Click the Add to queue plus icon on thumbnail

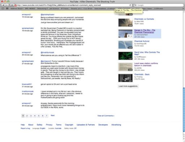(129, 36)
